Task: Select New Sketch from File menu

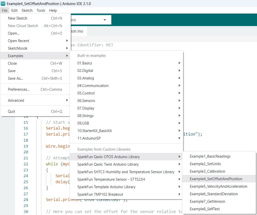Action: (18, 18)
